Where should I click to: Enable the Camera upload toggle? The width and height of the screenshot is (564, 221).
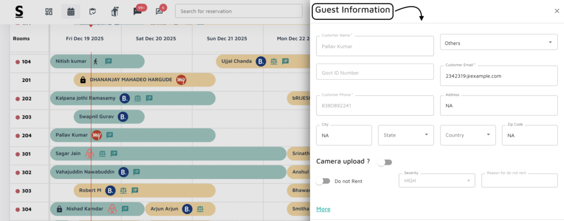384,162
